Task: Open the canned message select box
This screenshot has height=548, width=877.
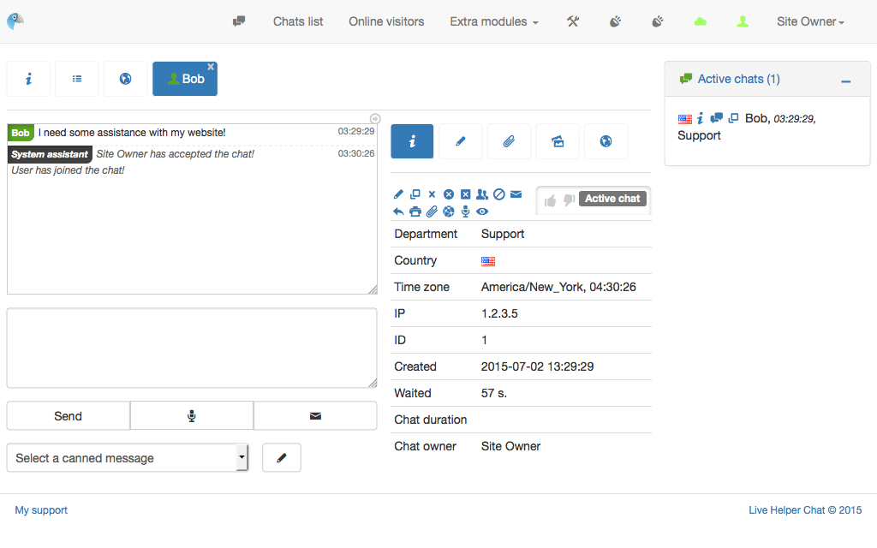Action: 127,458
